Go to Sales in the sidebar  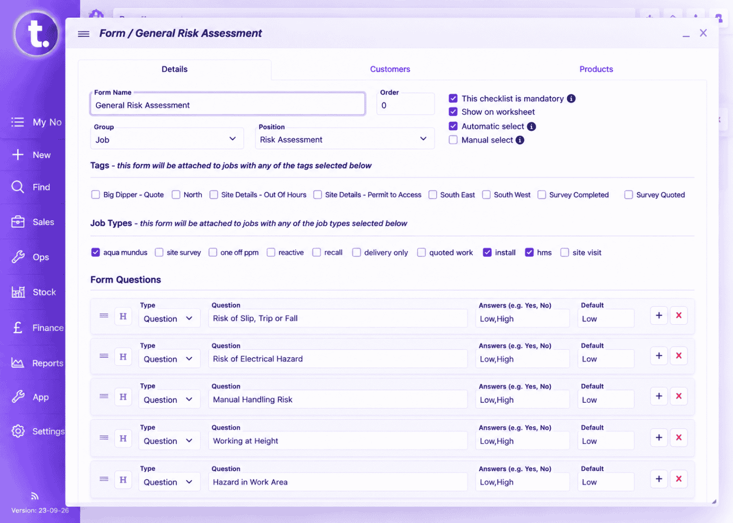click(32, 222)
